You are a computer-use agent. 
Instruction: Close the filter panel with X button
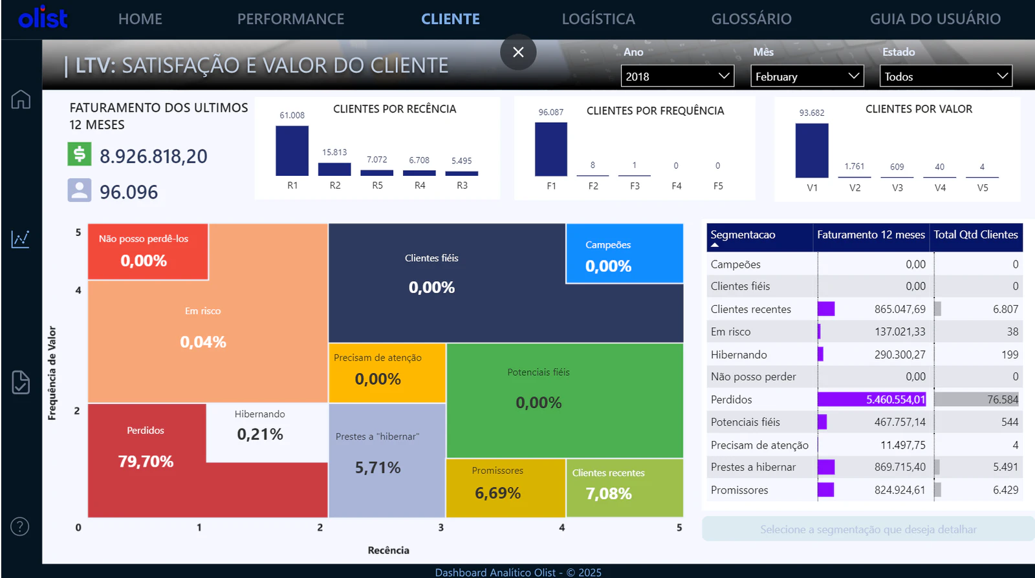pyautogui.click(x=518, y=52)
